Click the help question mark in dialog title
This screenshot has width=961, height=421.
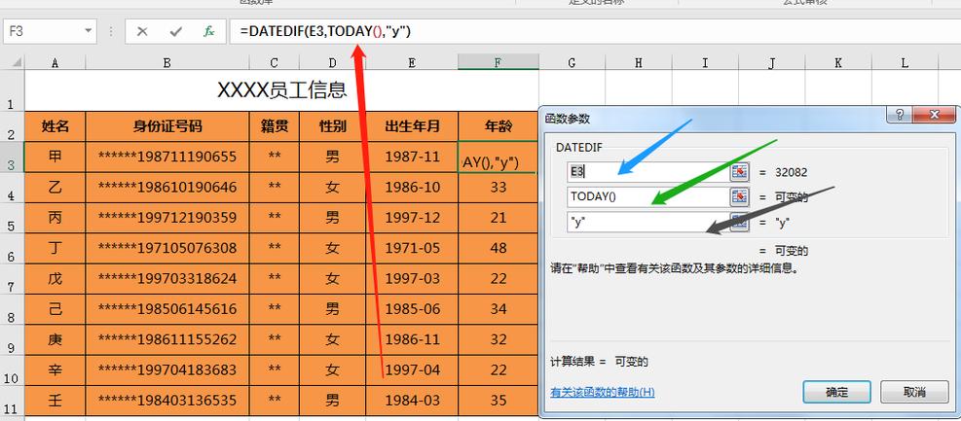tap(899, 115)
